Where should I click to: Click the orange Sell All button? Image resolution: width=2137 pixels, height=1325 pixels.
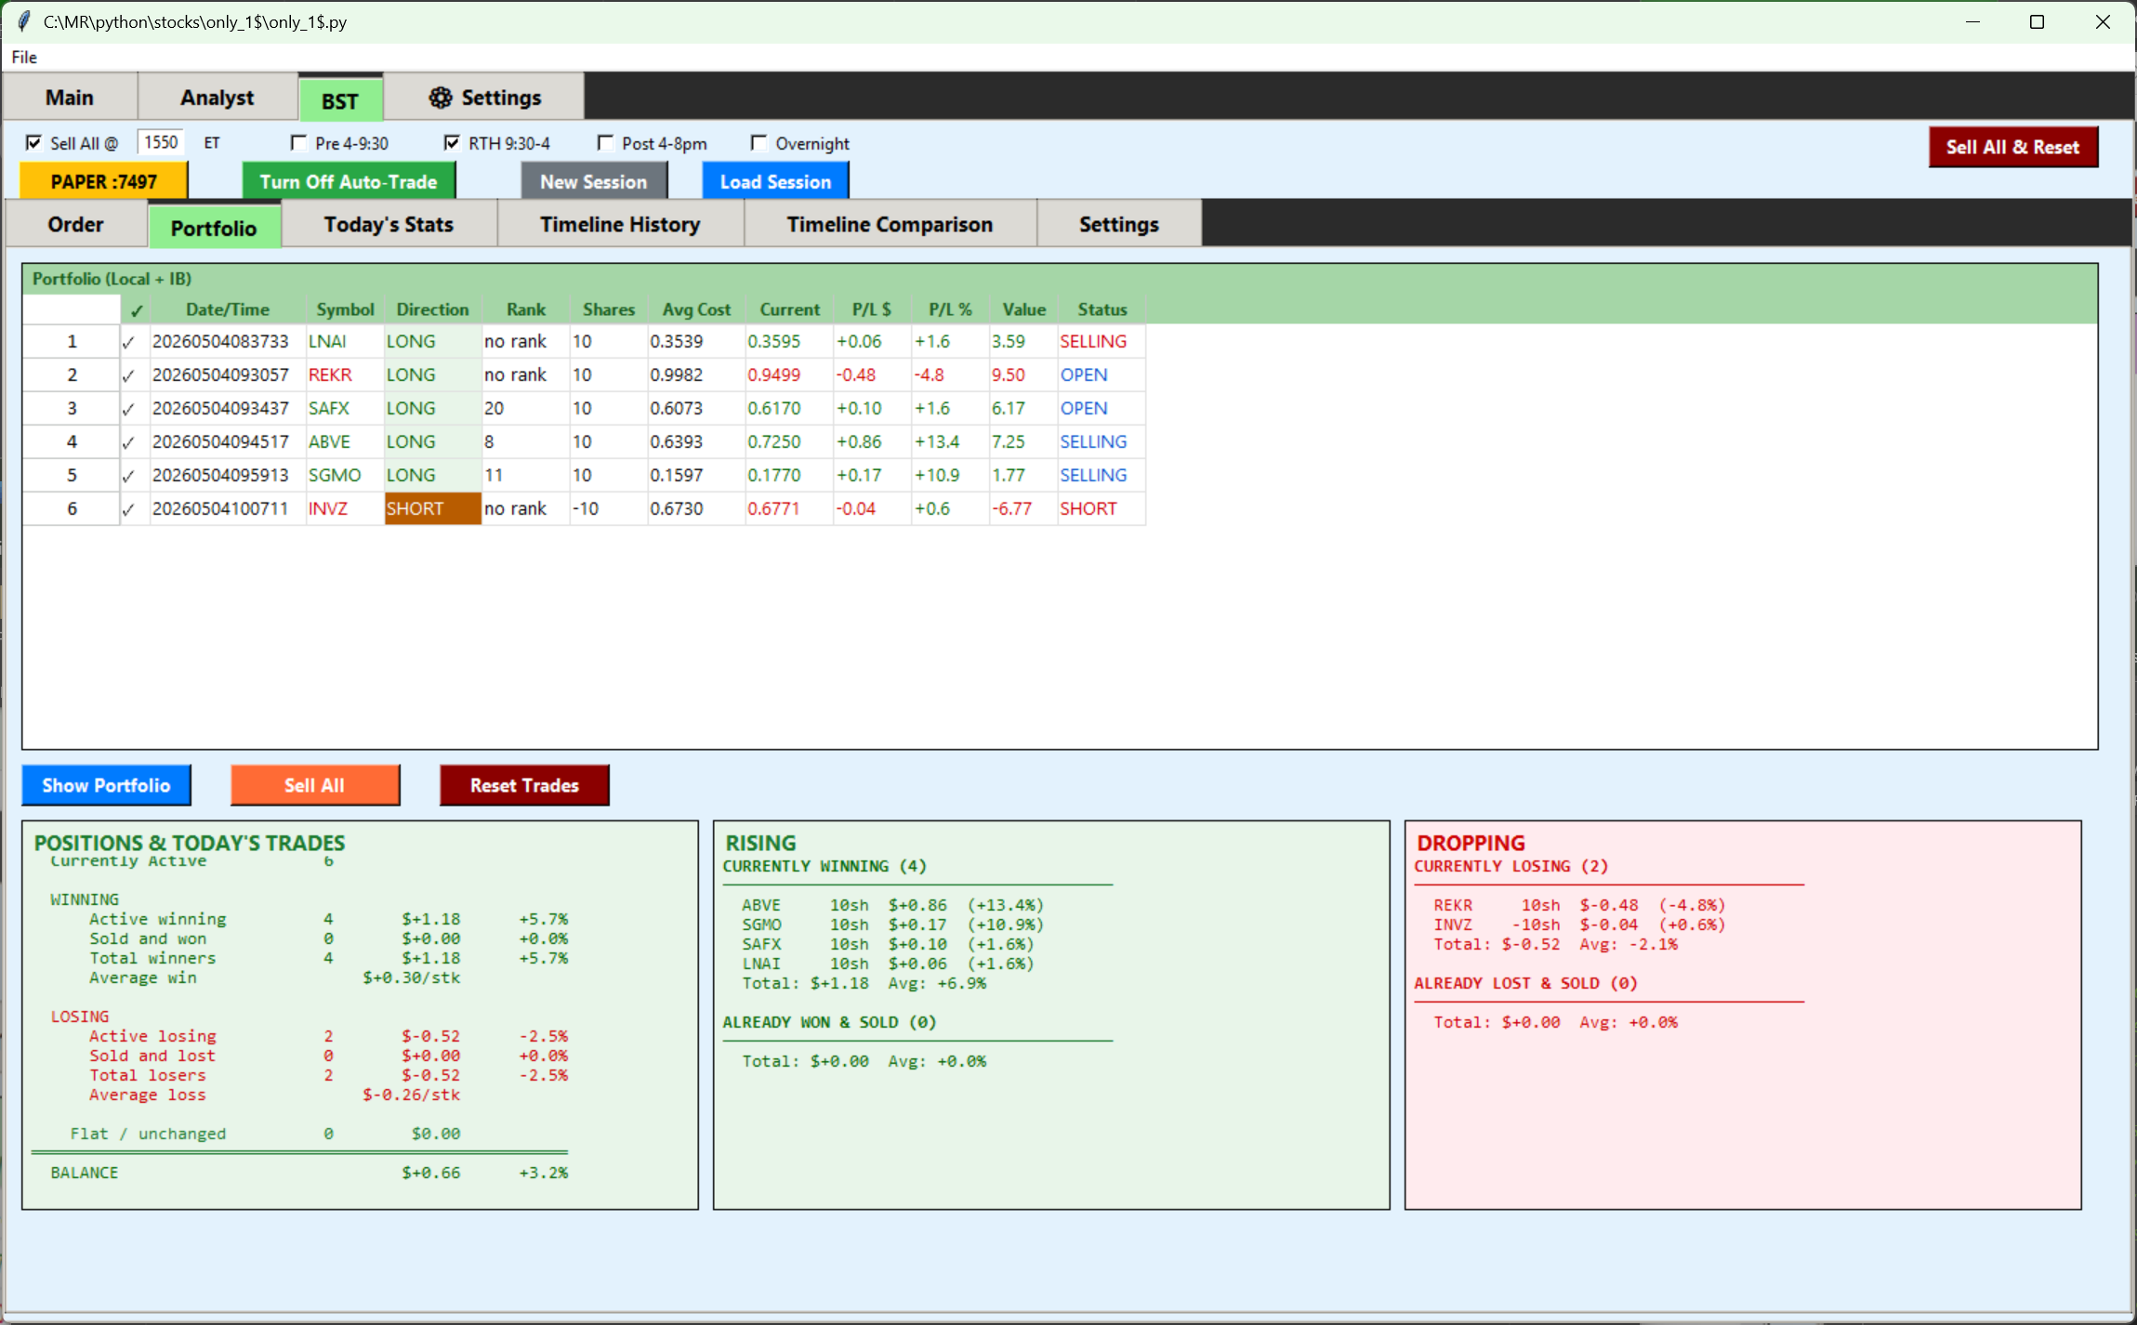(315, 785)
